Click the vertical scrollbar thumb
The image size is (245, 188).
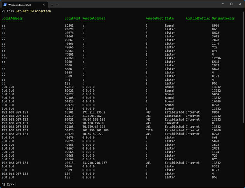coord(244,67)
